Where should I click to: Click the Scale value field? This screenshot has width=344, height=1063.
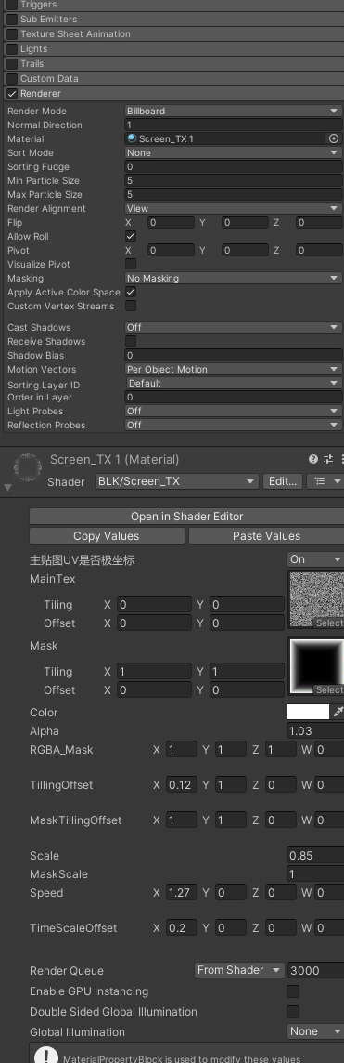click(315, 856)
